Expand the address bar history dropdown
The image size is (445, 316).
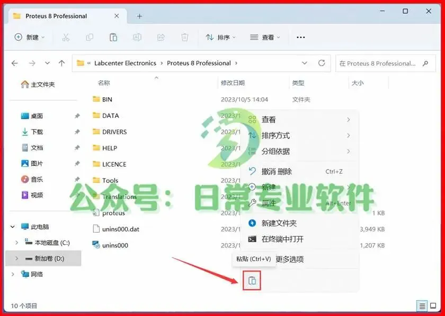click(x=305, y=63)
